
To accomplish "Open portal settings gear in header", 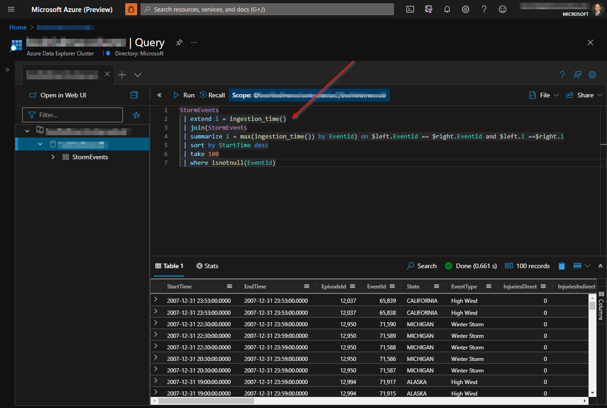I will pos(466,9).
